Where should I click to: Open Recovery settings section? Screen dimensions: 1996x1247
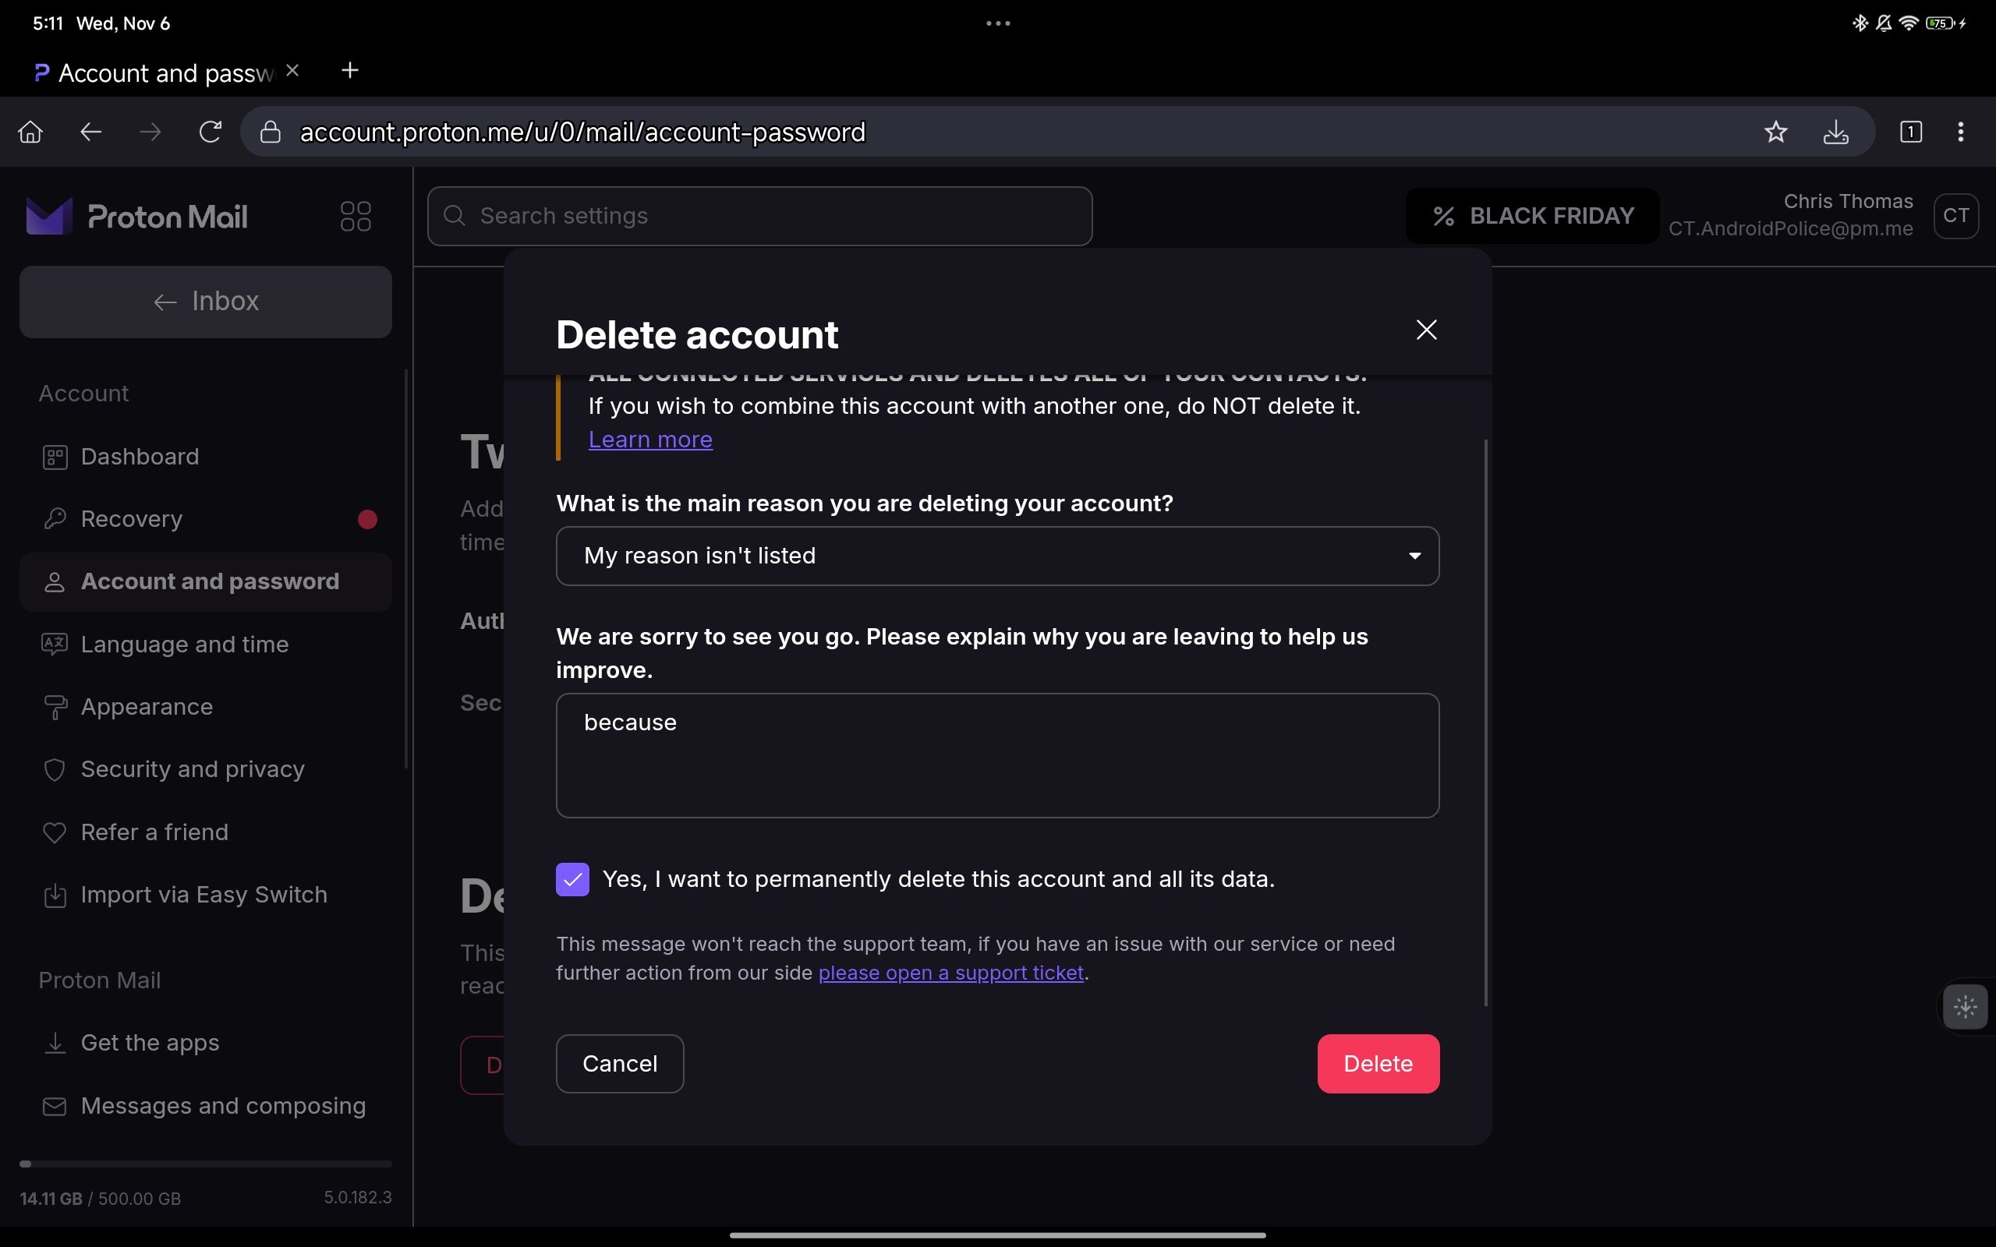tap(131, 518)
